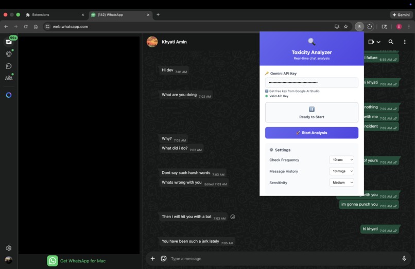
Task: Select the 'im gonna punch you' sent message
Action: 369,205
